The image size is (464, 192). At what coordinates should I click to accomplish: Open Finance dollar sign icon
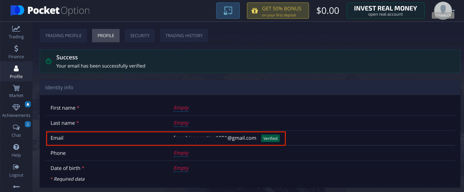pyautogui.click(x=16, y=49)
